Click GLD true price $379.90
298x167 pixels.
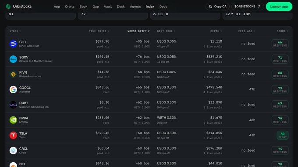pos(103,41)
